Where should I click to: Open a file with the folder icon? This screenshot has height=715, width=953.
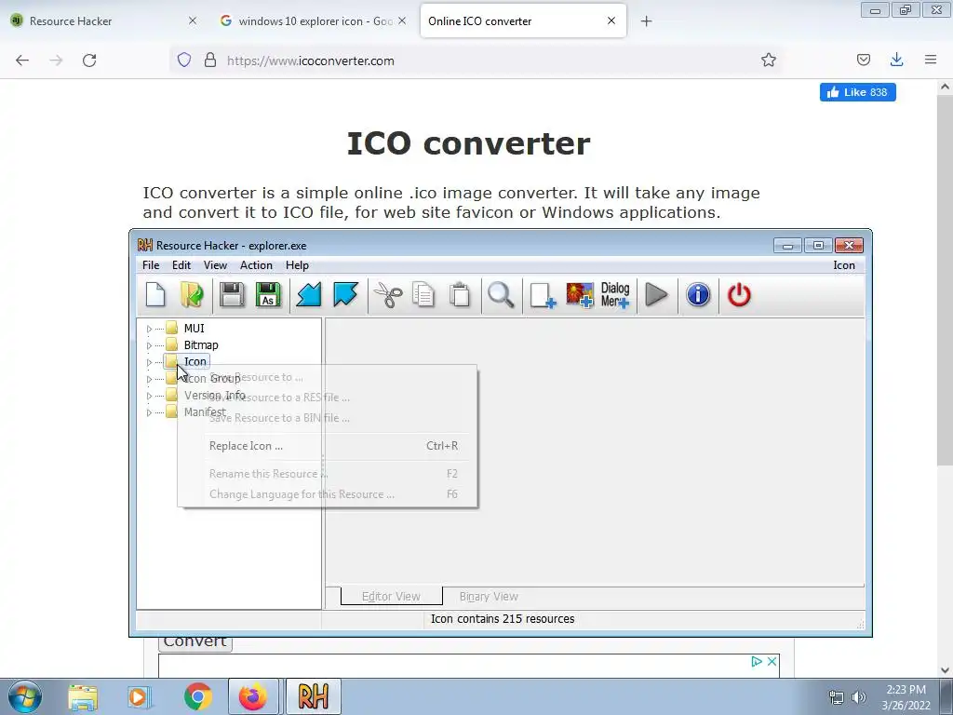coord(193,295)
